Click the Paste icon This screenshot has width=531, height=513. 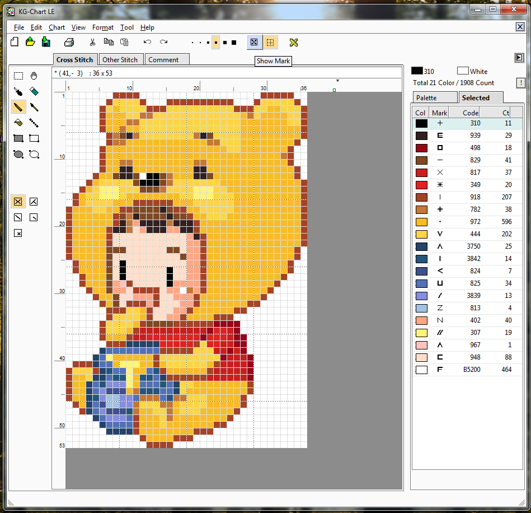[124, 42]
